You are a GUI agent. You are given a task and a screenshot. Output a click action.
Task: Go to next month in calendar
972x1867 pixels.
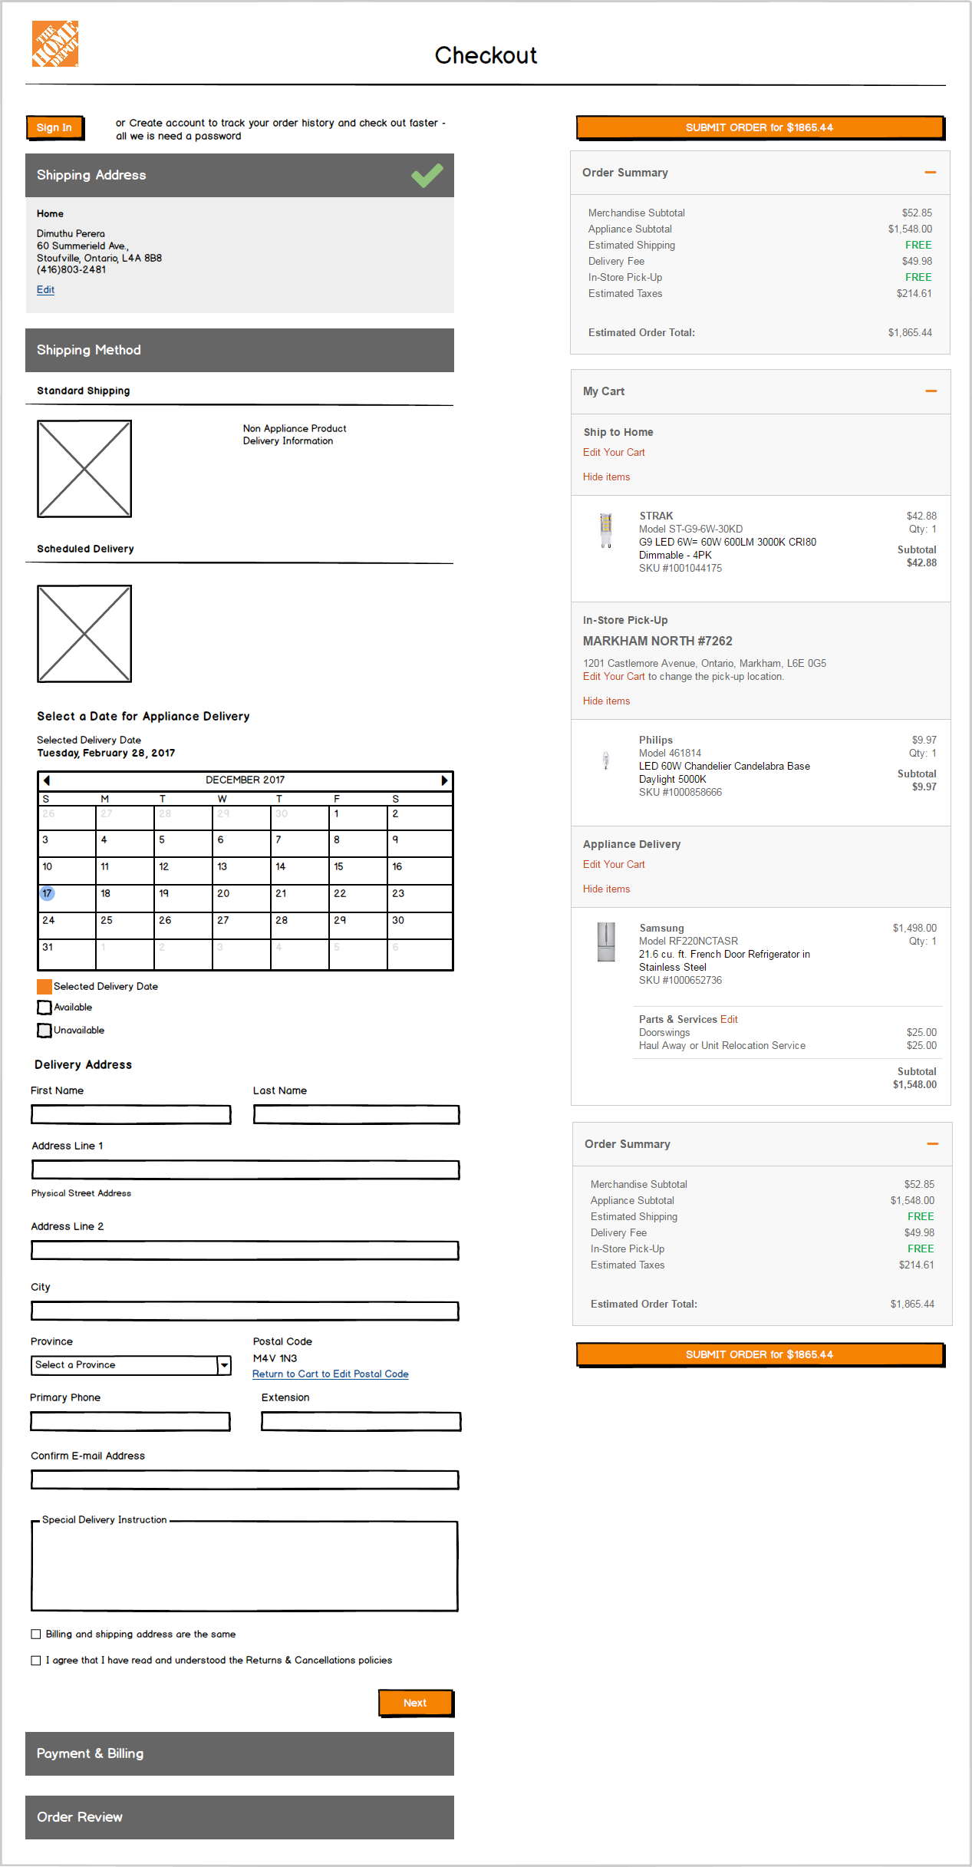tap(444, 780)
